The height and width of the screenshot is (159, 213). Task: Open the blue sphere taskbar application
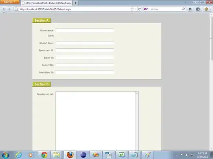click(x=83, y=155)
